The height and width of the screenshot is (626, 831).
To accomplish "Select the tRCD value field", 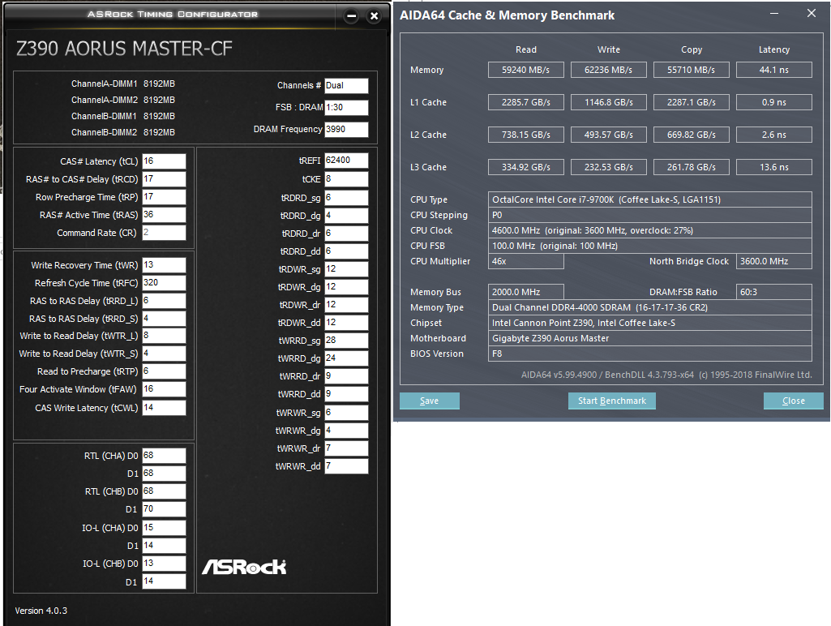I will pyautogui.click(x=165, y=179).
